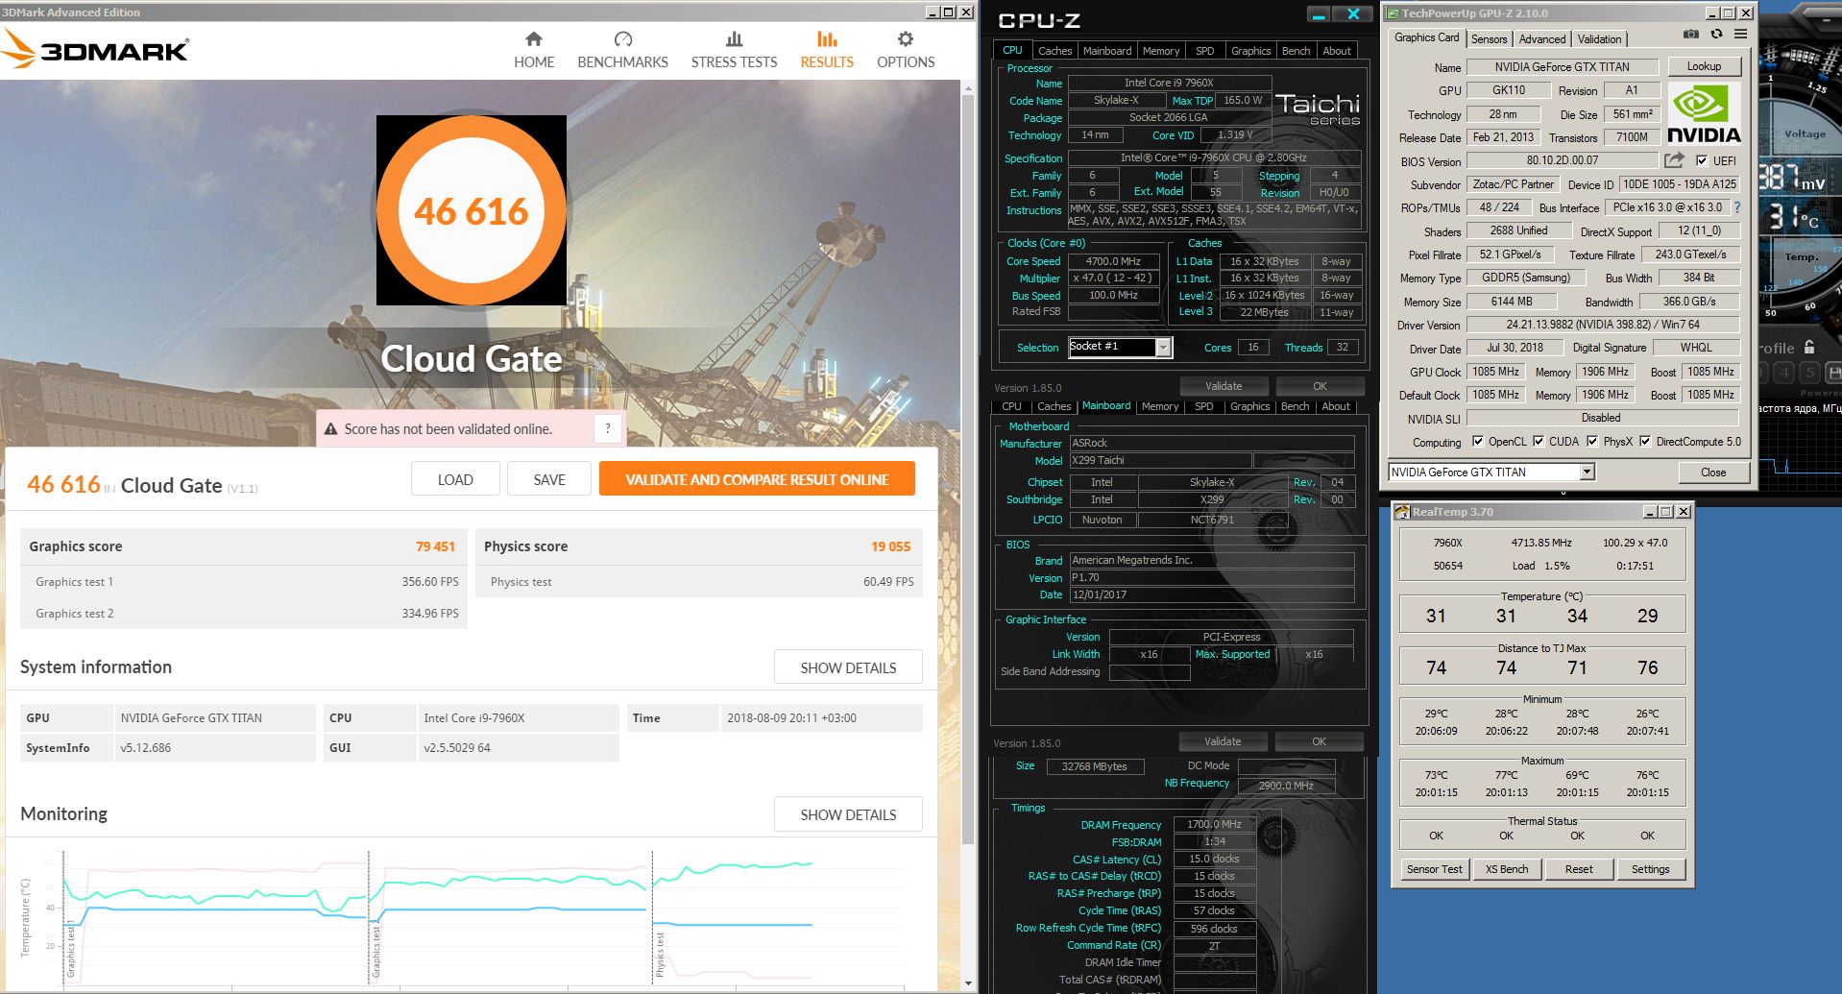Viewport: 1842px width, 994px height.
Task: Open the Socket #1 selection dropdown in CPU-Z
Action: (x=1163, y=348)
